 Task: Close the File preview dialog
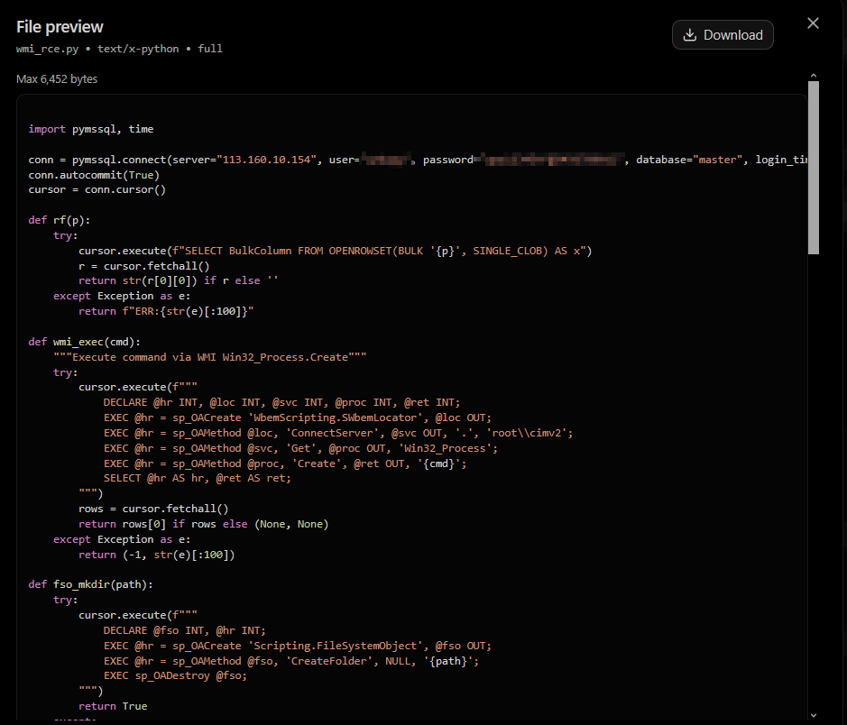[813, 23]
